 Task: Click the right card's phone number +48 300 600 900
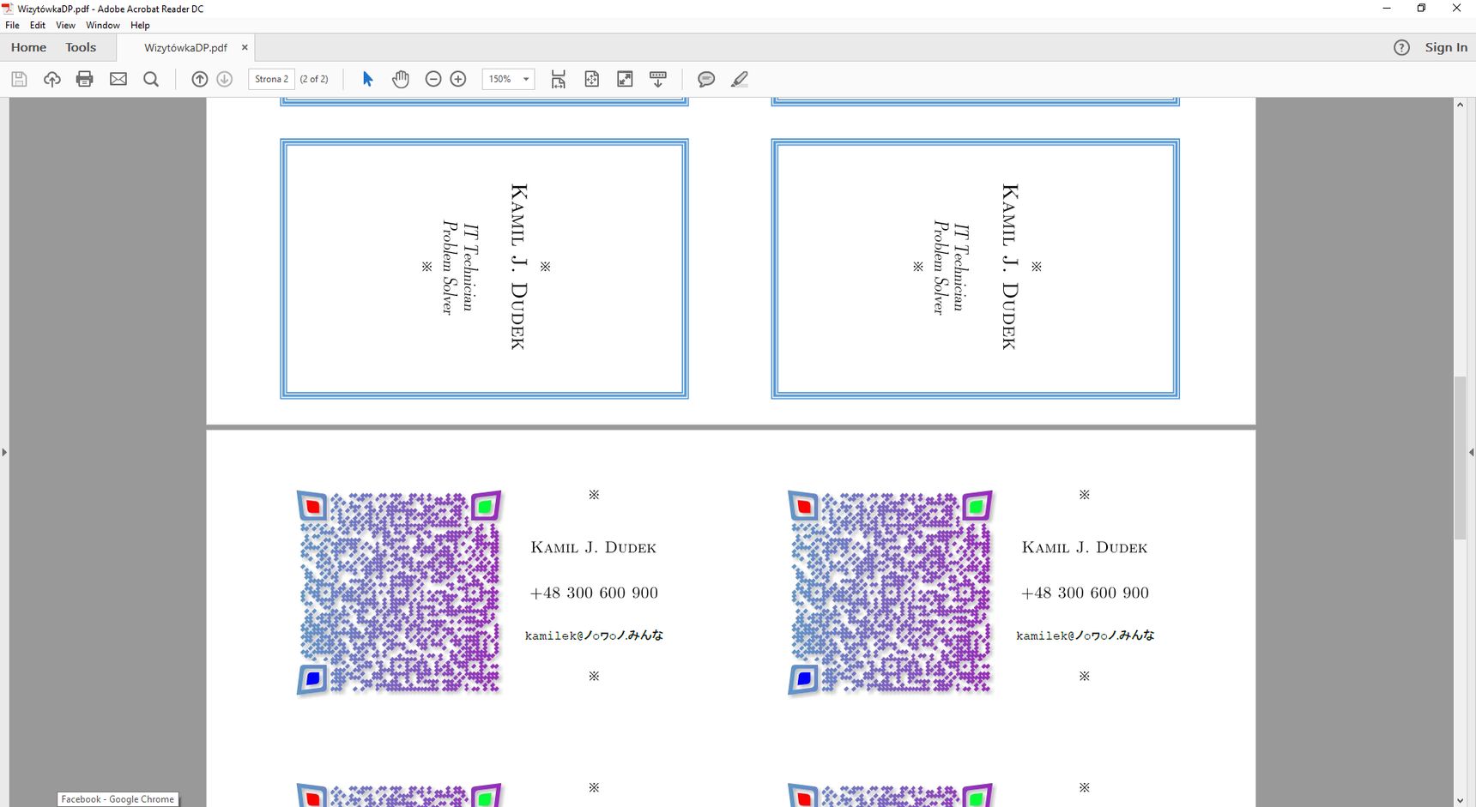pyautogui.click(x=1085, y=593)
